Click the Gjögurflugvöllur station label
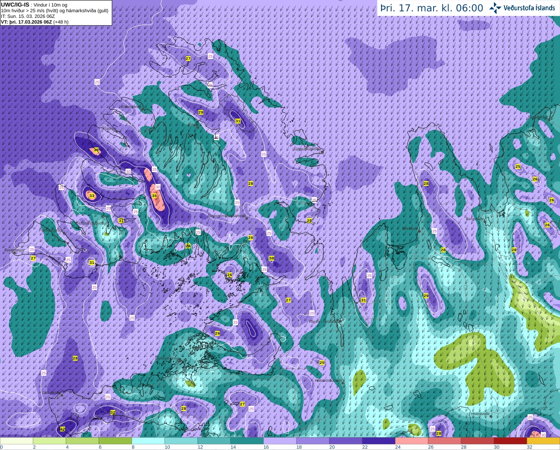 click(308, 149)
